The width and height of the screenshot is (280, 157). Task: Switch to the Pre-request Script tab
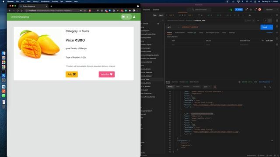213,33
